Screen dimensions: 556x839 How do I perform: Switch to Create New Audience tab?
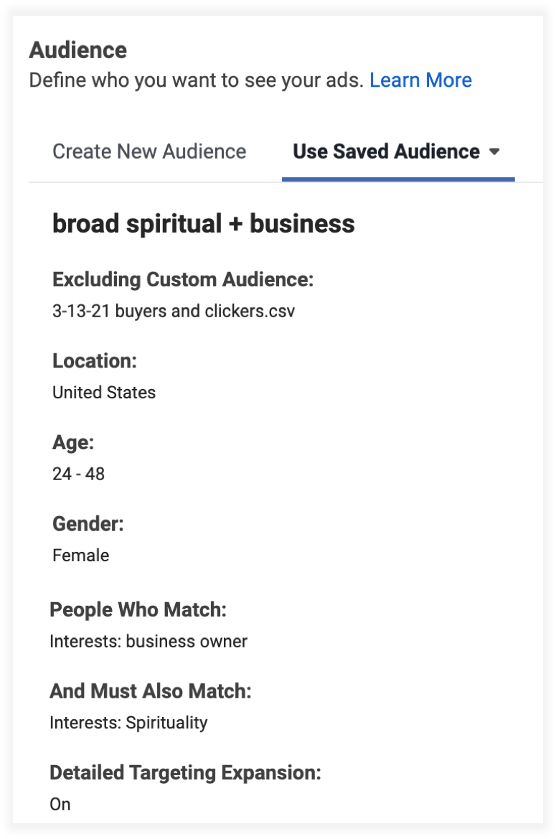pos(149,151)
